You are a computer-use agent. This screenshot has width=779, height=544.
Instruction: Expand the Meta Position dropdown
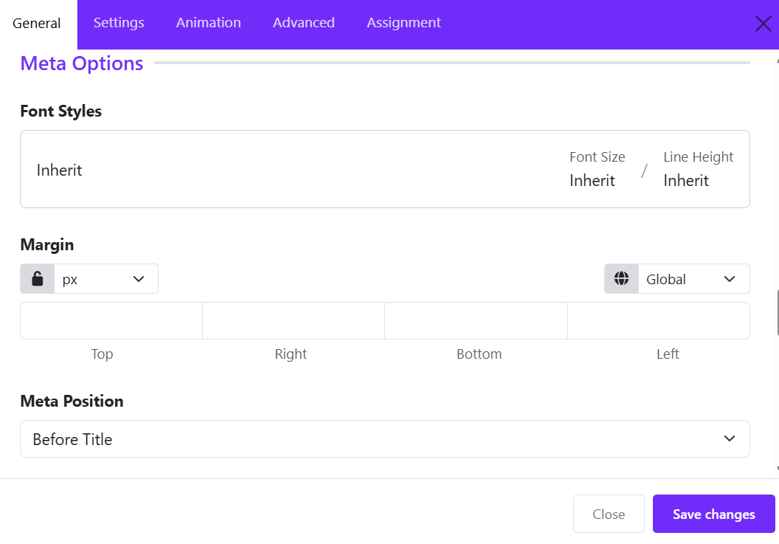coord(385,439)
